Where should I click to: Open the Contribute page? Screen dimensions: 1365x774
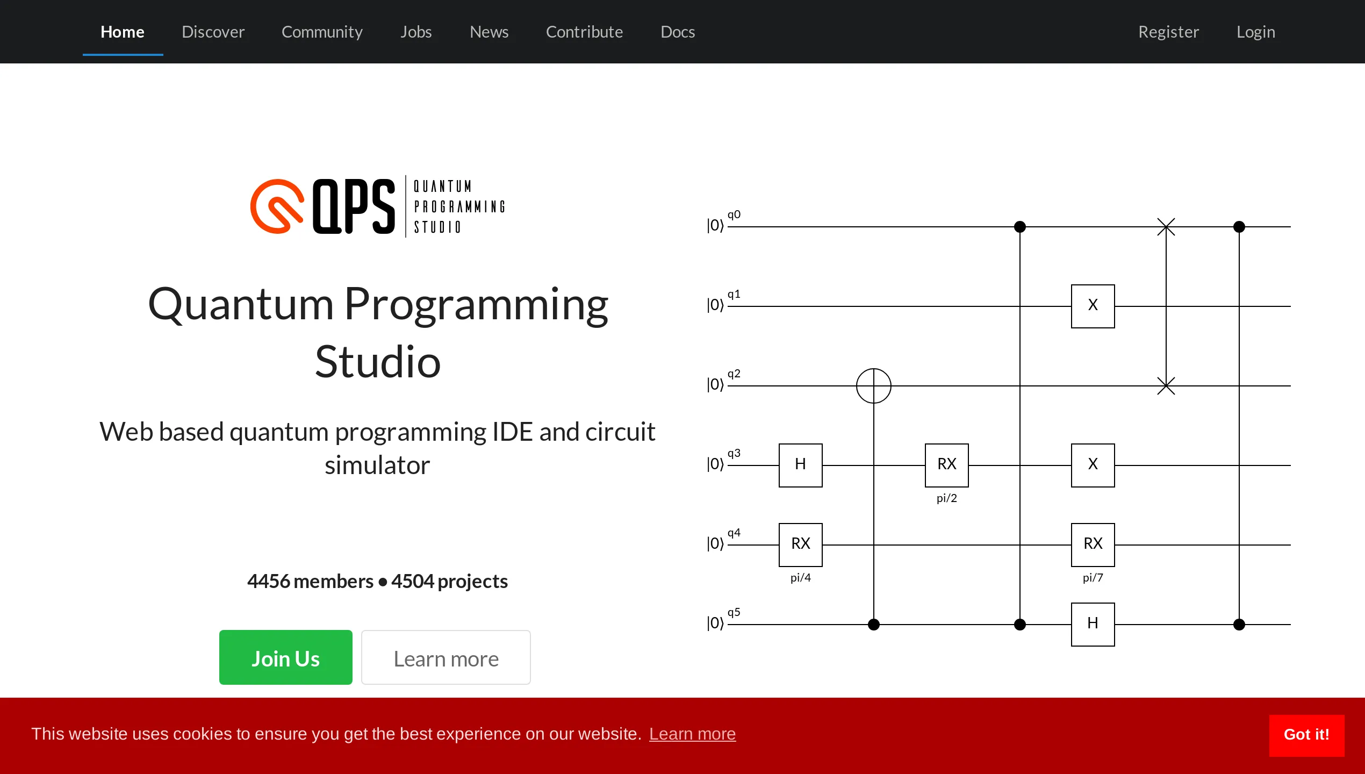(584, 32)
